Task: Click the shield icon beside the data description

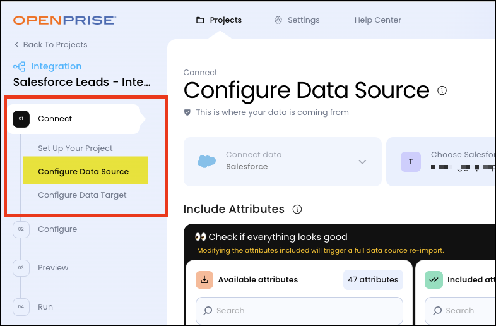Action: tap(187, 112)
